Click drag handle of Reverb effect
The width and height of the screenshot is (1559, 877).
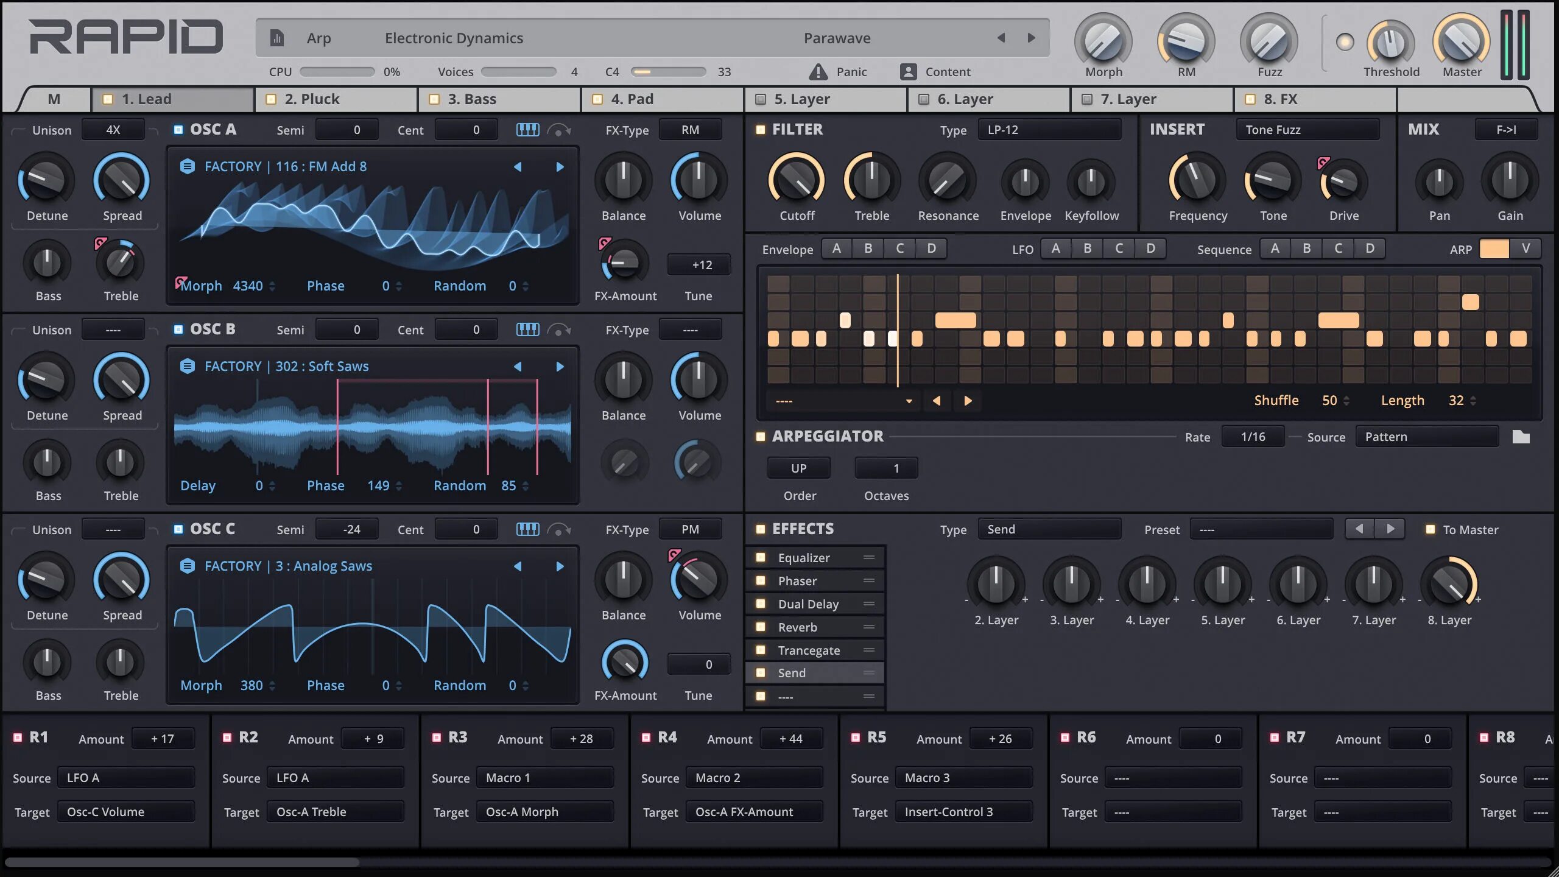pos(869,627)
